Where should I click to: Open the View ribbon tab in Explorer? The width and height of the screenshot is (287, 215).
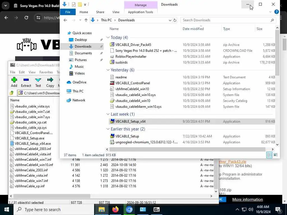(x=116, y=12)
